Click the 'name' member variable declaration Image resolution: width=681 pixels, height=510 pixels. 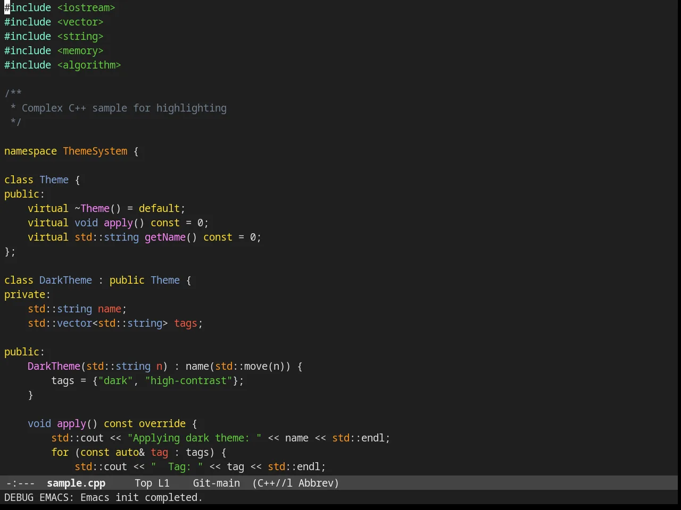[x=110, y=309]
